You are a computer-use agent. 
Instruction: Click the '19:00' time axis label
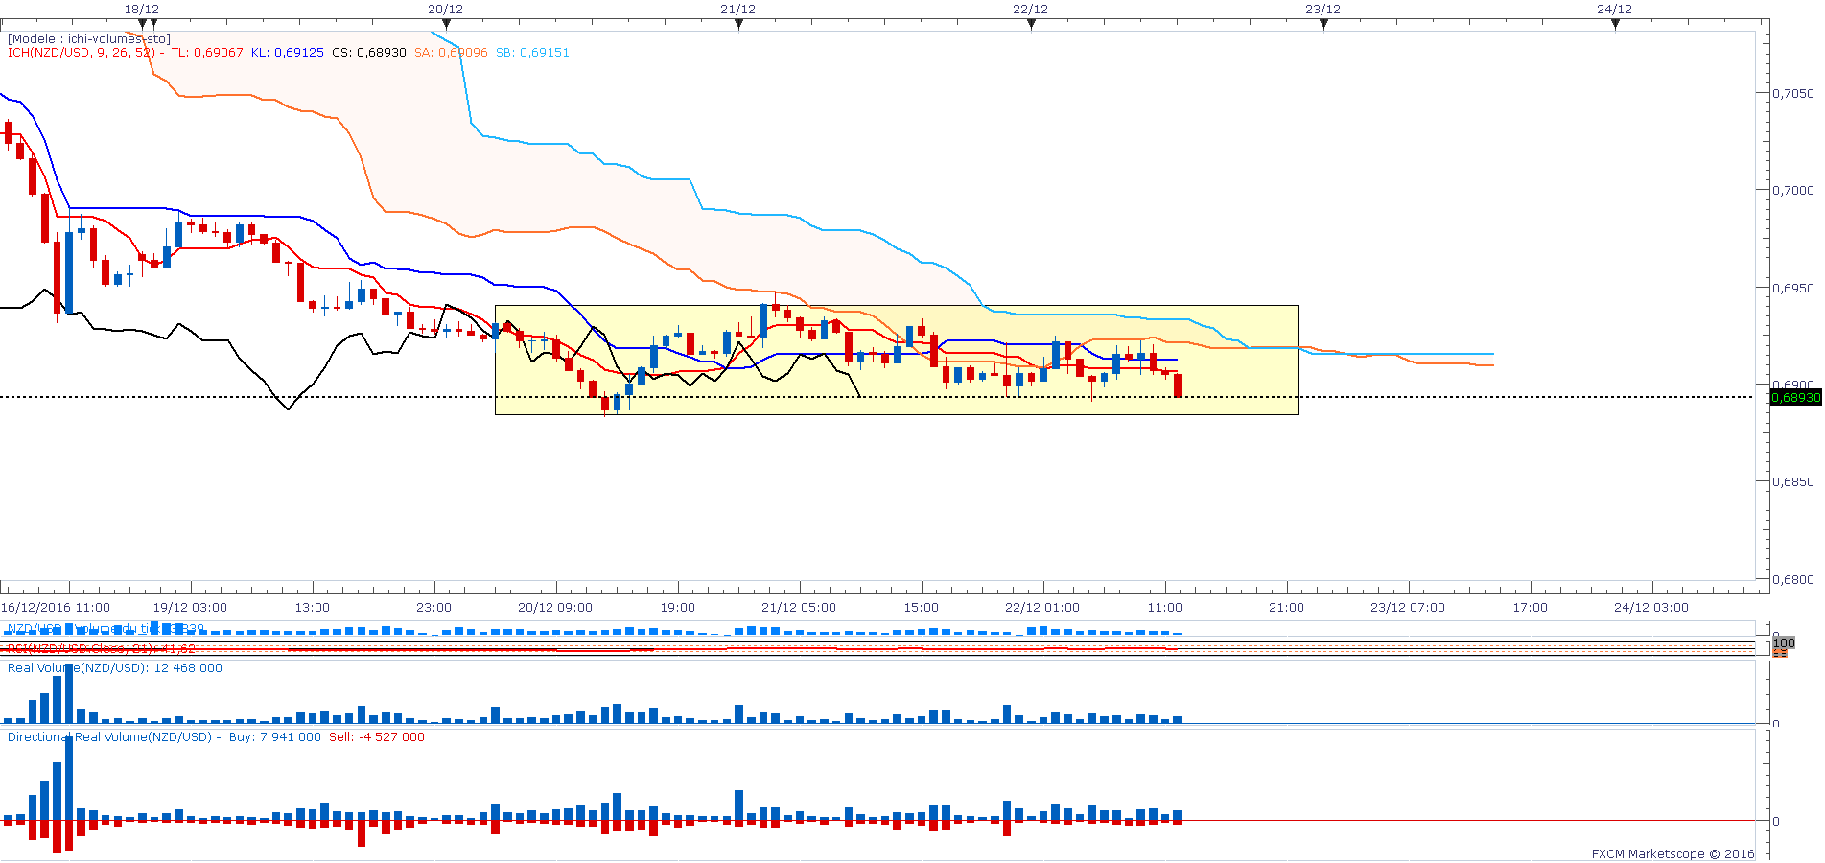[678, 607]
